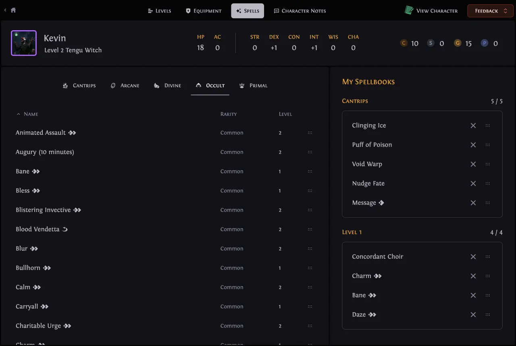
Task: Click the drag handle on Nudge Fate
Action: click(x=488, y=183)
